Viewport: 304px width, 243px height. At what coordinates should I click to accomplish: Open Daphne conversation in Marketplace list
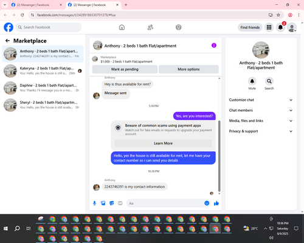pos(43,88)
